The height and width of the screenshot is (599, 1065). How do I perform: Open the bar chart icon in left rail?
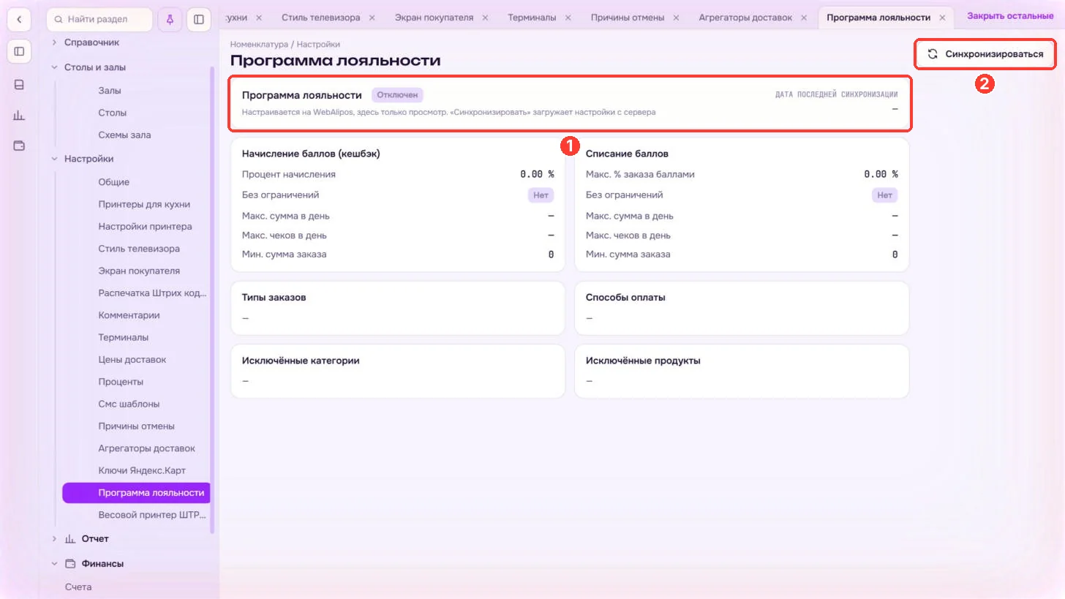(19, 115)
